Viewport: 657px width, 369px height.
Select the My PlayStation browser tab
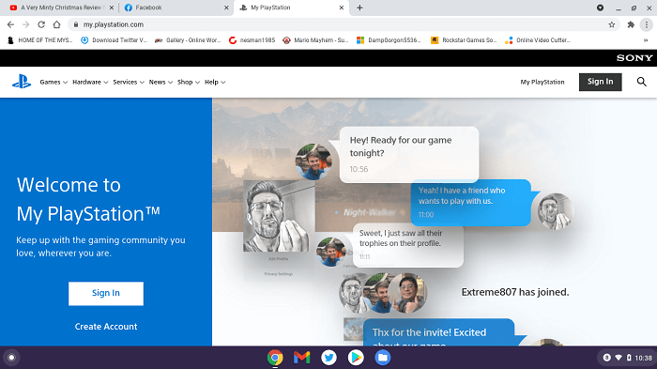(292, 8)
